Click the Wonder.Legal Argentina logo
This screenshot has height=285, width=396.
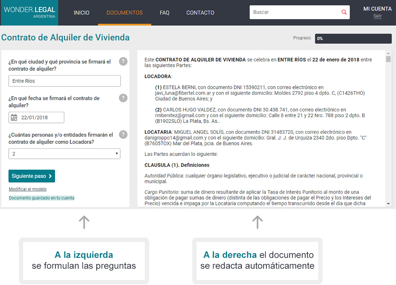point(29,12)
